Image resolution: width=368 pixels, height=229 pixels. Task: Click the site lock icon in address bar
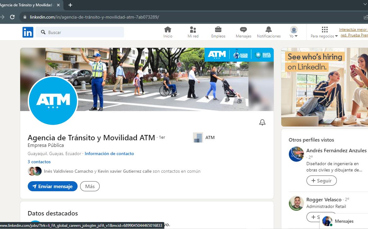click(25, 17)
